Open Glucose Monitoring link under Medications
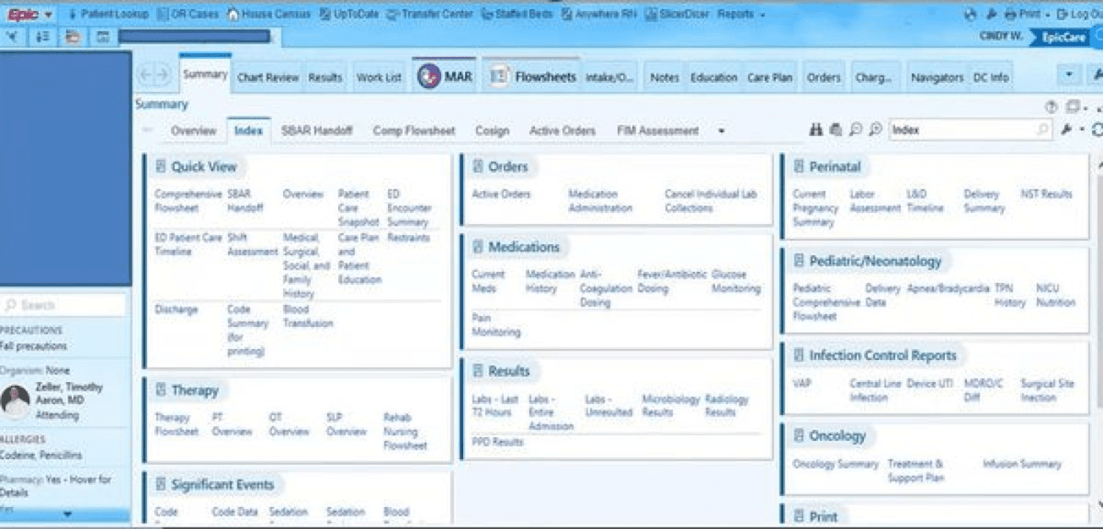1103x529 pixels. (736, 281)
